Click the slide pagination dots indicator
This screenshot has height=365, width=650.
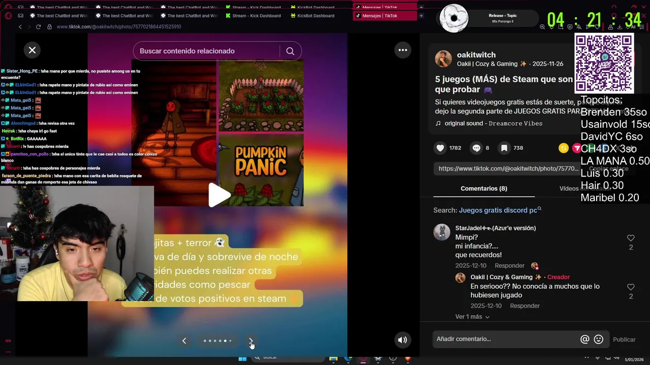tap(217, 341)
